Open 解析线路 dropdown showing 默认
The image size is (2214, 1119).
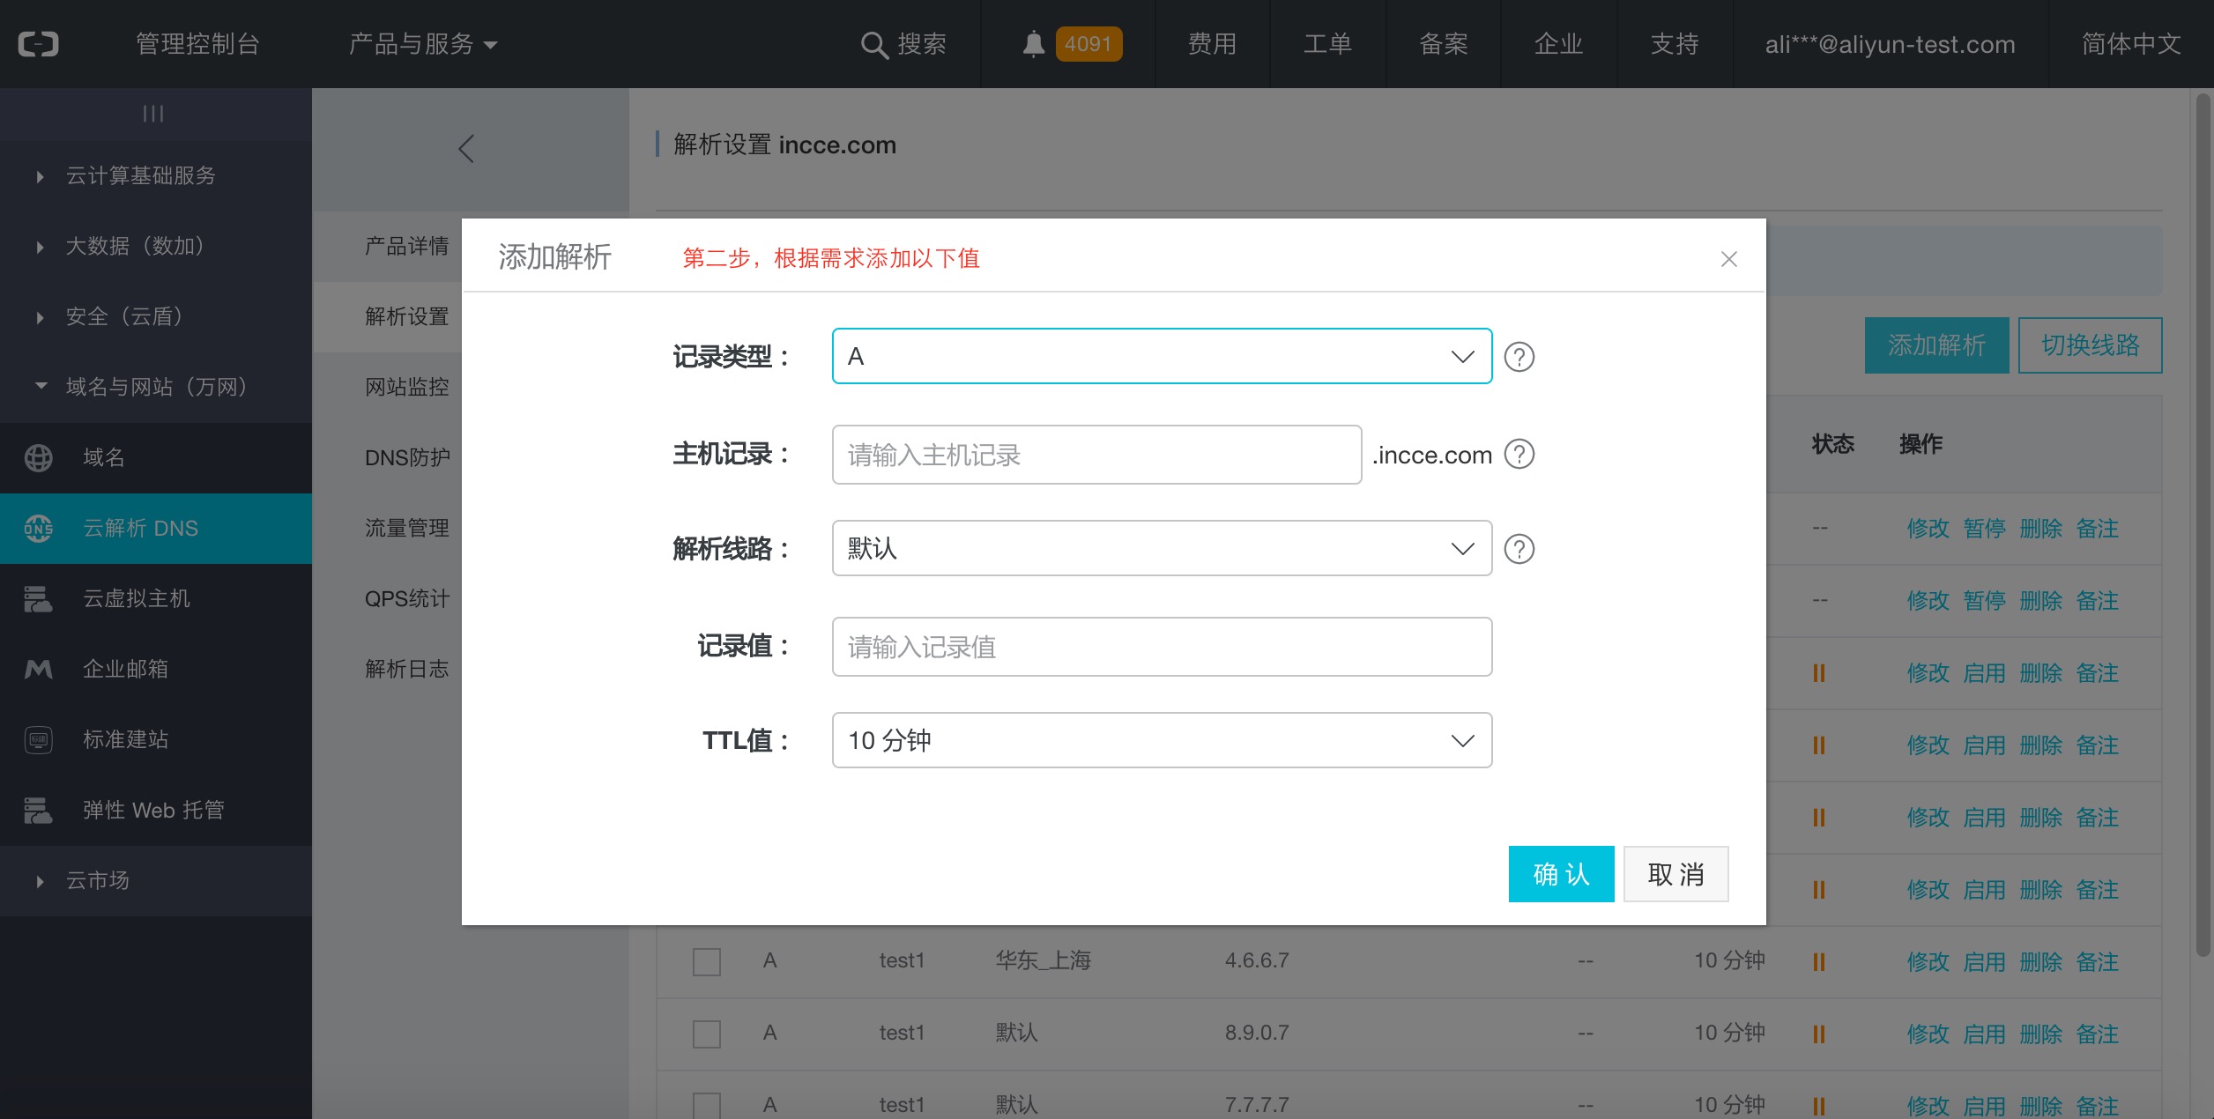(x=1162, y=548)
